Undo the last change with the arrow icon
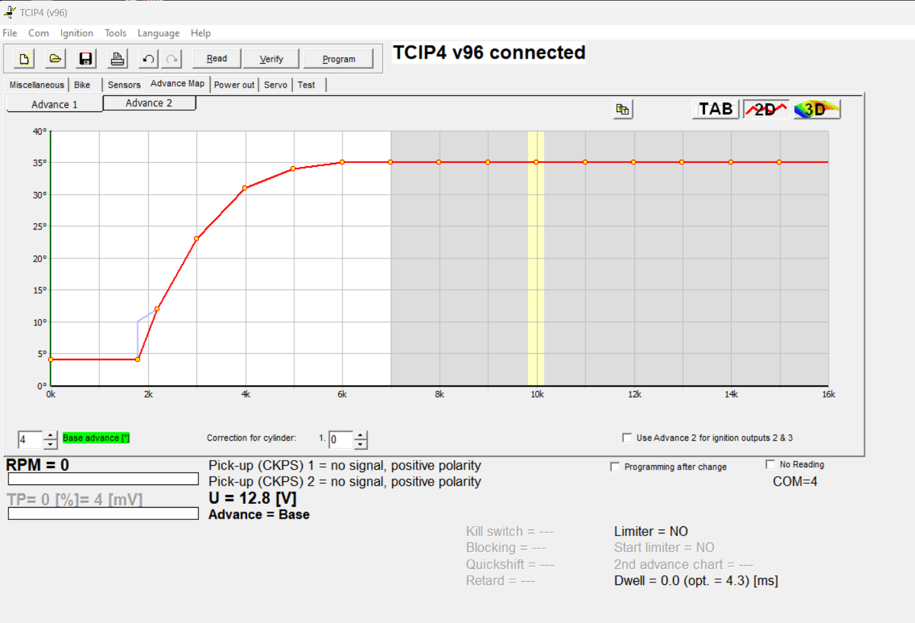 click(x=148, y=59)
